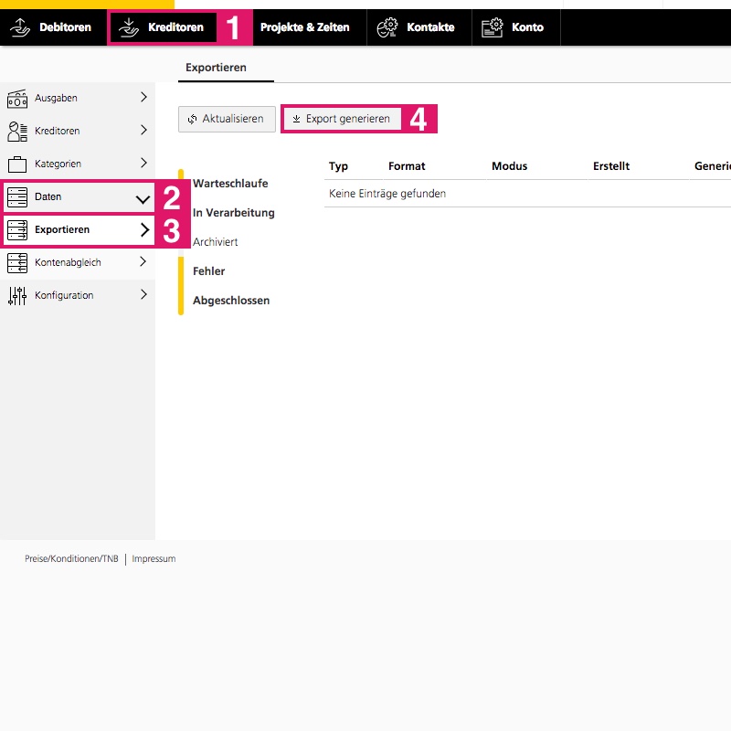Expand the Ausgaben sidebar chevron
Viewport: 731px width, 731px height.
[x=143, y=97]
